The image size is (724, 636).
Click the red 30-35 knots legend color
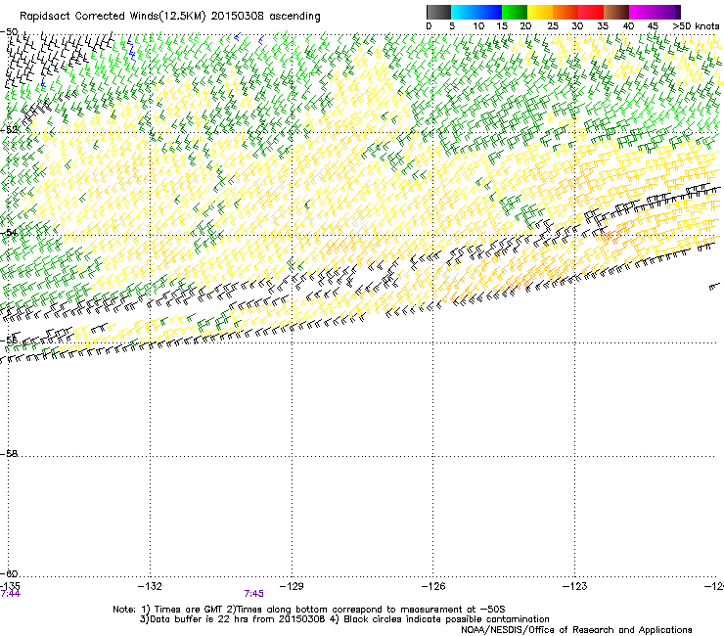click(x=591, y=12)
